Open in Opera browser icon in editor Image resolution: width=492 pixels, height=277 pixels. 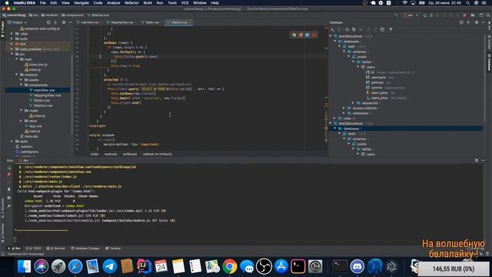pos(314,35)
